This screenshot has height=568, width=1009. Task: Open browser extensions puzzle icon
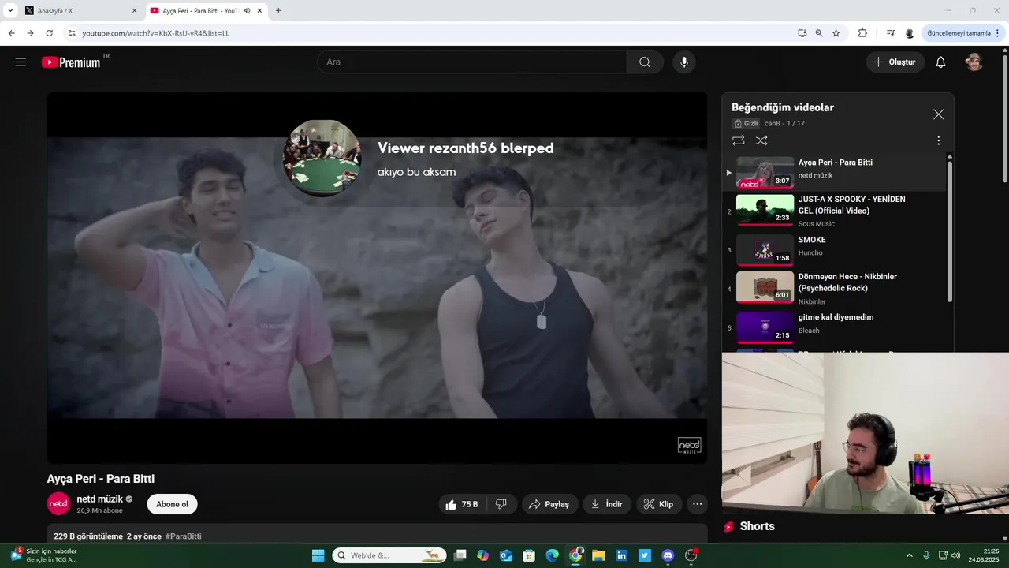[x=862, y=33]
